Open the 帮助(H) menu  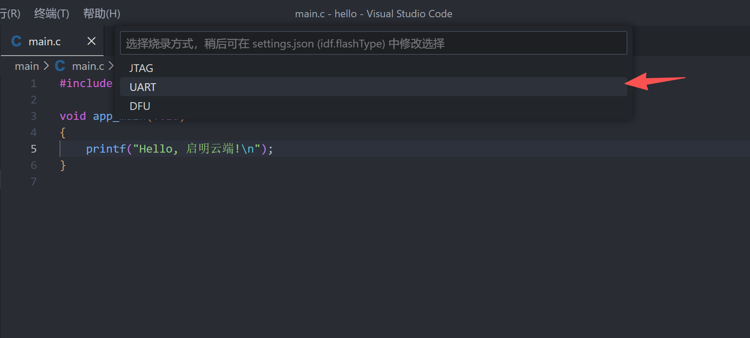click(x=102, y=14)
